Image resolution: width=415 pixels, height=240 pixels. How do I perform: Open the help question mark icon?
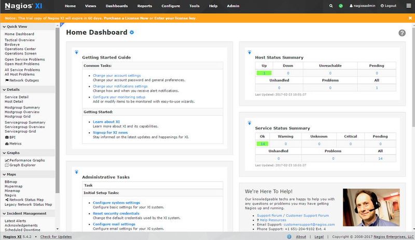pos(402,33)
